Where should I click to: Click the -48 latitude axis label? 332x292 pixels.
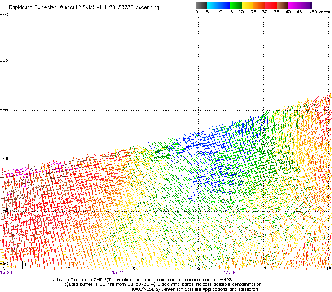[4, 210]
